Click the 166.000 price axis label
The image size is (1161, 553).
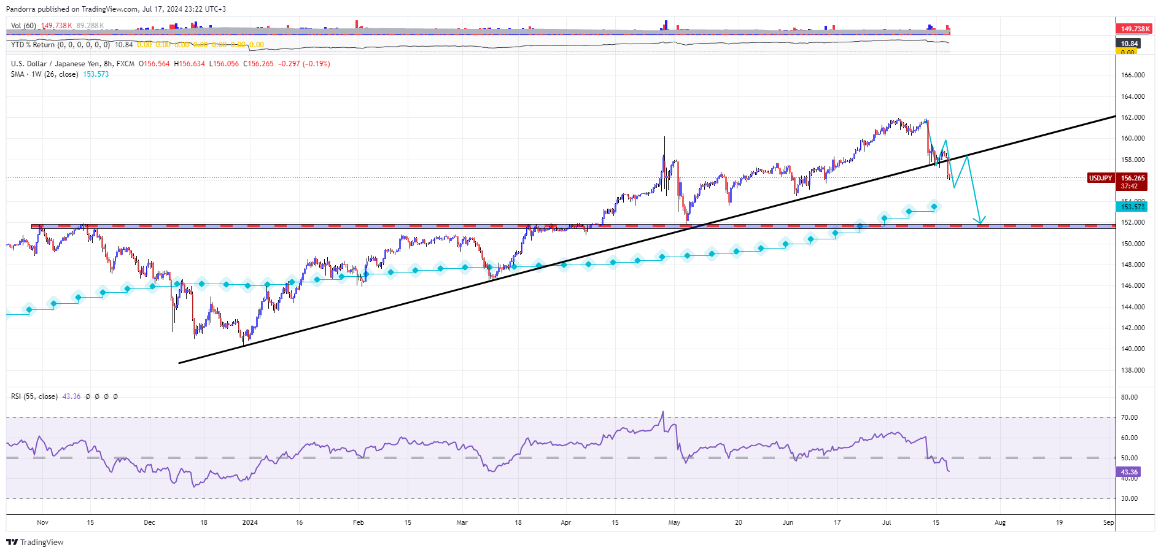pos(1133,75)
